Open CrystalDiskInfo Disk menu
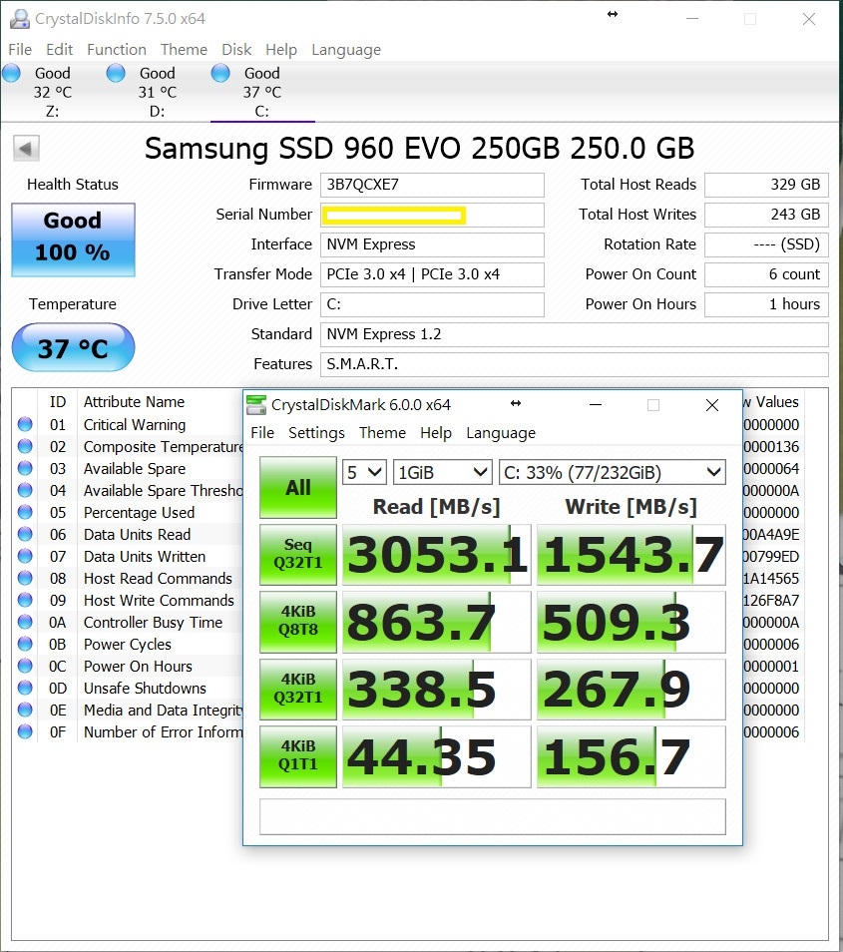Screen dimensions: 843x952 (236, 50)
